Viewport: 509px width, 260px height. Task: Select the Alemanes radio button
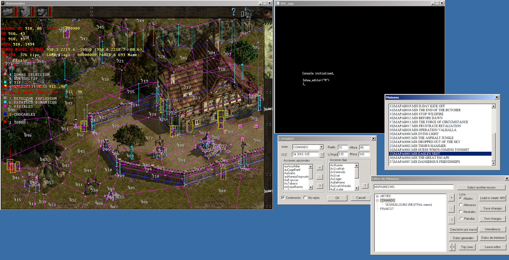point(461,205)
